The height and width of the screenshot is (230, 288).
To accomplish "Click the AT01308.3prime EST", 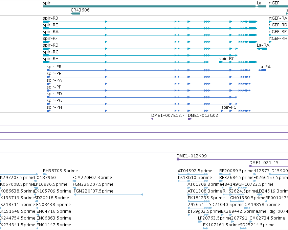I will (198, 195).
